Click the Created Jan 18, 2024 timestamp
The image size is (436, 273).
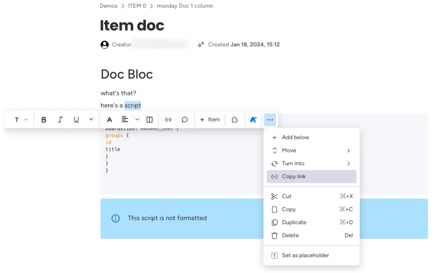(x=244, y=44)
